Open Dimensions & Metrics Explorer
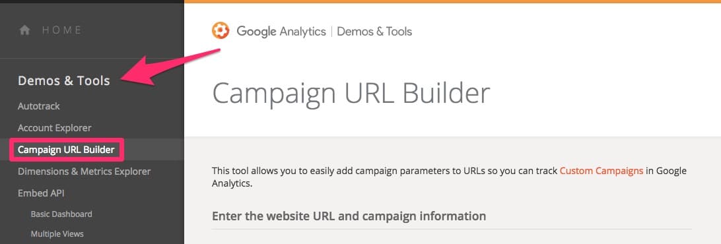Viewport: 721px width, 244px height. 84,171
